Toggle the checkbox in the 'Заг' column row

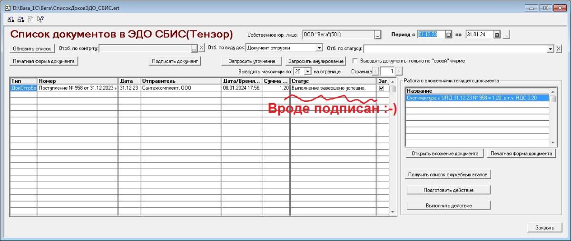381,88
